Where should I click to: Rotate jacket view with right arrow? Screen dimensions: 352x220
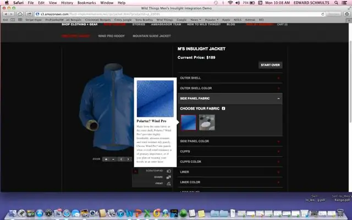[128, 159]
